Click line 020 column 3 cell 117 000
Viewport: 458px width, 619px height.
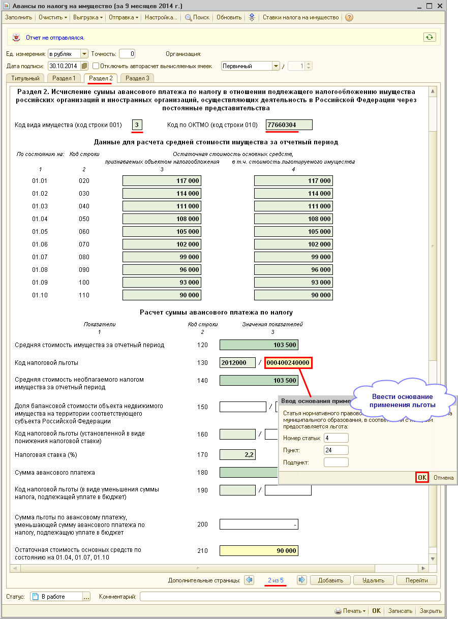pos(162,181)
